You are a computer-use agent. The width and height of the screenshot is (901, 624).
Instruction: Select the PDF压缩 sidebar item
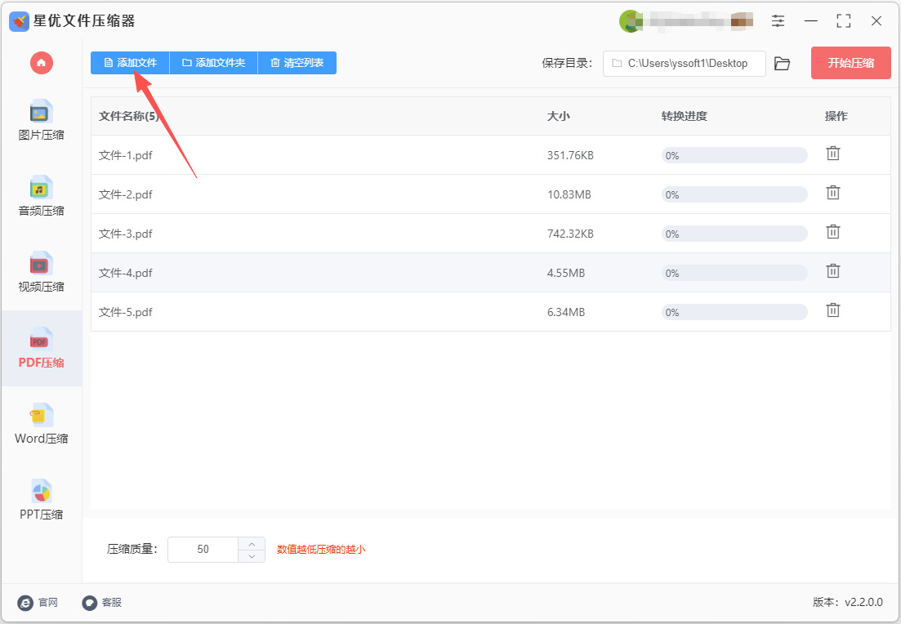coord(42,348)
